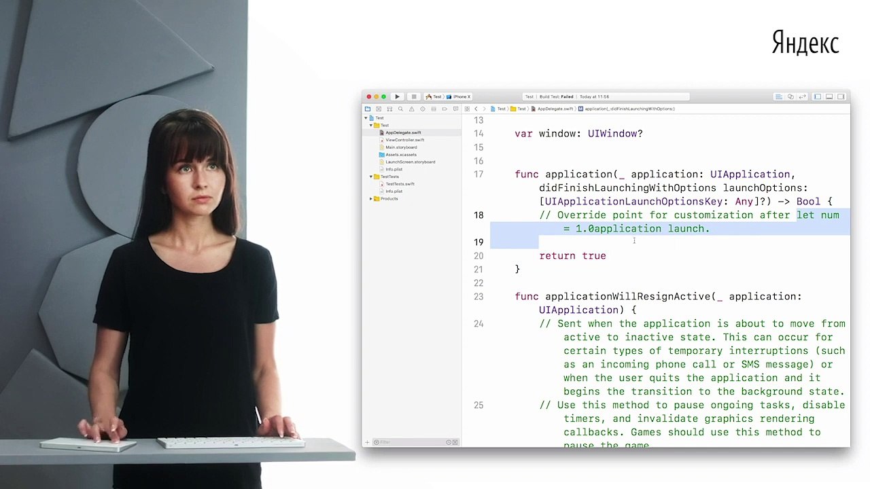Open the Find navigator magnifier icon
This screenshot has height=489, width=870.
400,109
